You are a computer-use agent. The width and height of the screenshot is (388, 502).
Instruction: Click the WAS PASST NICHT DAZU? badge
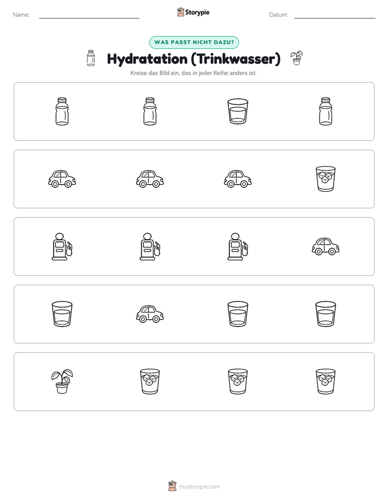194,42
